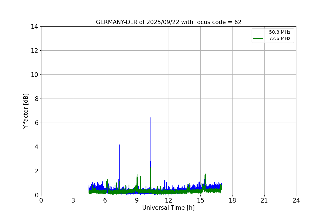Click the blue line sample in the legend
The height and width of the screenshot is (219, 329).
[258, 32]
